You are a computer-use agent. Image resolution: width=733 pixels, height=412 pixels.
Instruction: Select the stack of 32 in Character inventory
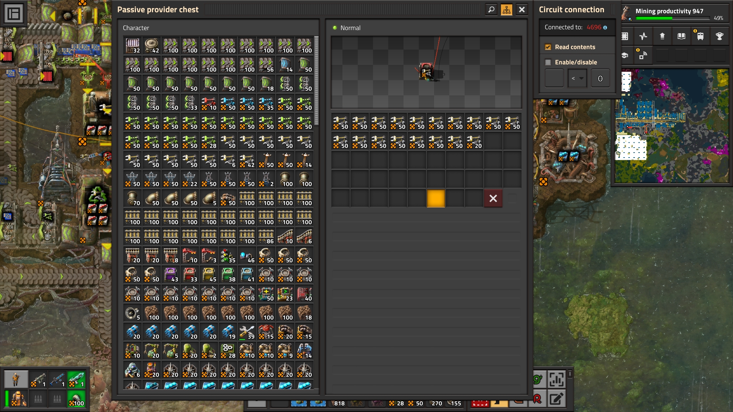pos(132,46)
